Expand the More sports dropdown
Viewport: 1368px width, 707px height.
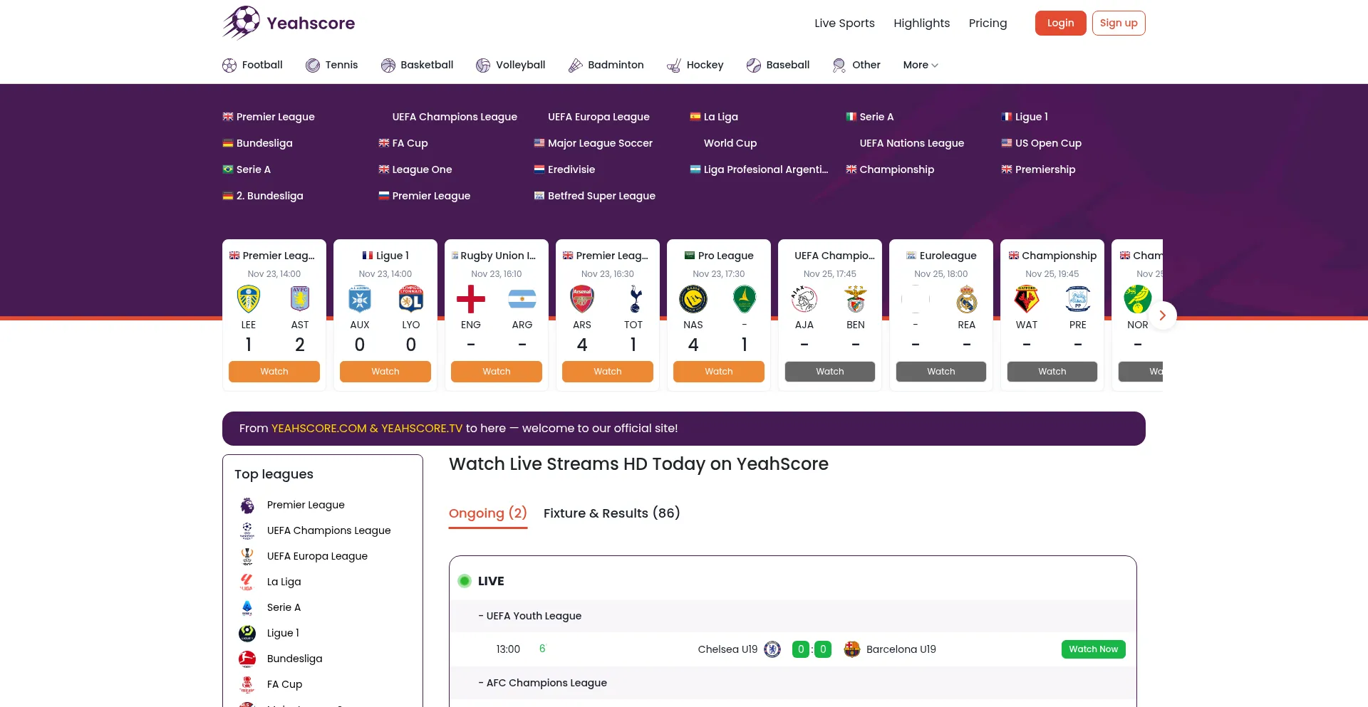click(x=920, y=65)
